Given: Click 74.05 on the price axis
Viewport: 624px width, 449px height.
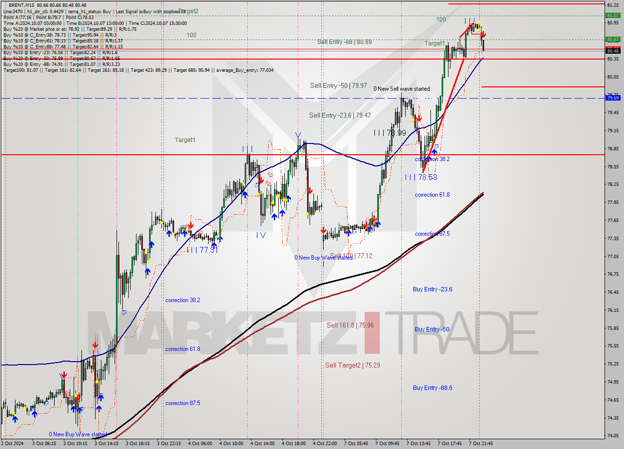Looking at the screenshot, I should tap(613, 435).
